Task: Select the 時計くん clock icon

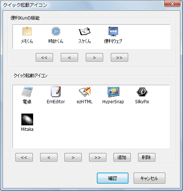Action: click(x=56, y=31)
